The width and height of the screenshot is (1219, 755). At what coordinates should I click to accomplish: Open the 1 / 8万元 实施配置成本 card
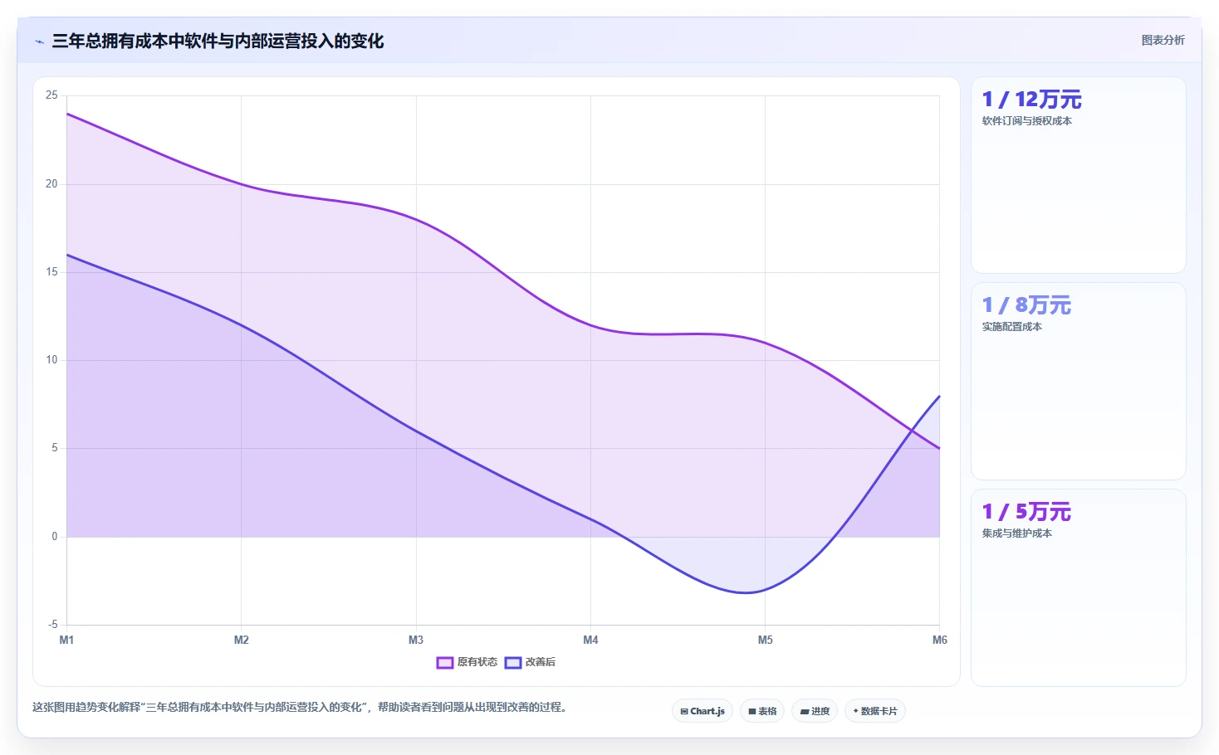[1079, 381]
